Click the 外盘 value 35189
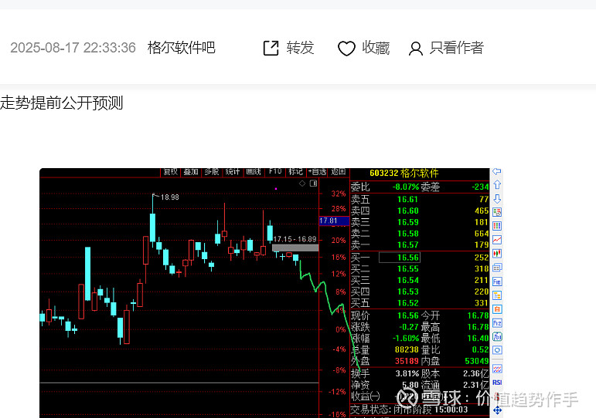Image resolution: width=596 pixels, height=418 pixels. (x=407, y=361)
